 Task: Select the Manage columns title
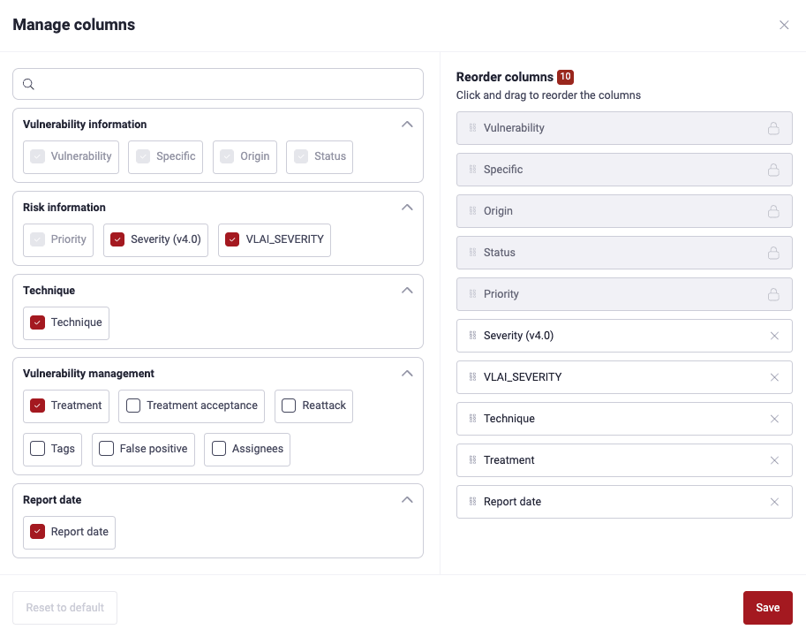73,25
